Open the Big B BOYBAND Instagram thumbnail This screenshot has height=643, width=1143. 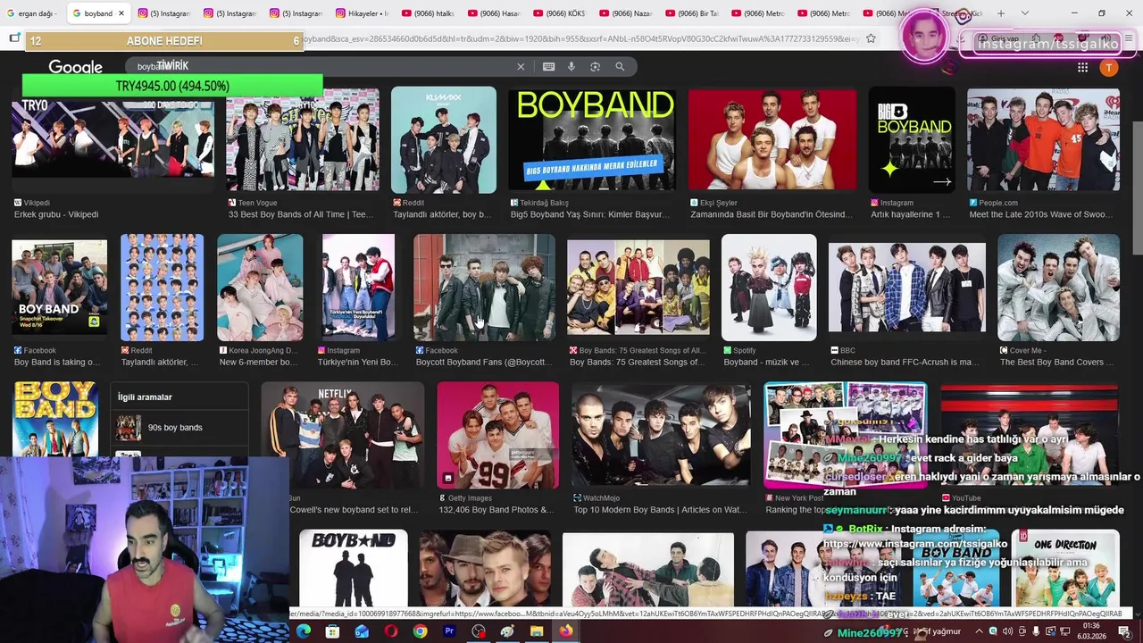tap(912, 140)
